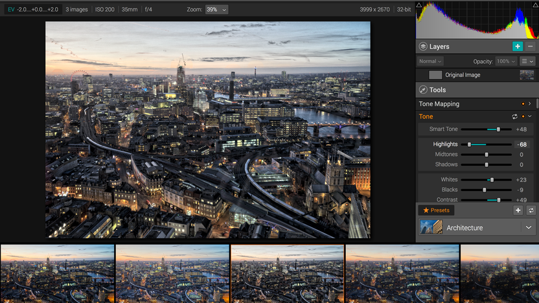Click the Contrast slider handle

[498, 200]
